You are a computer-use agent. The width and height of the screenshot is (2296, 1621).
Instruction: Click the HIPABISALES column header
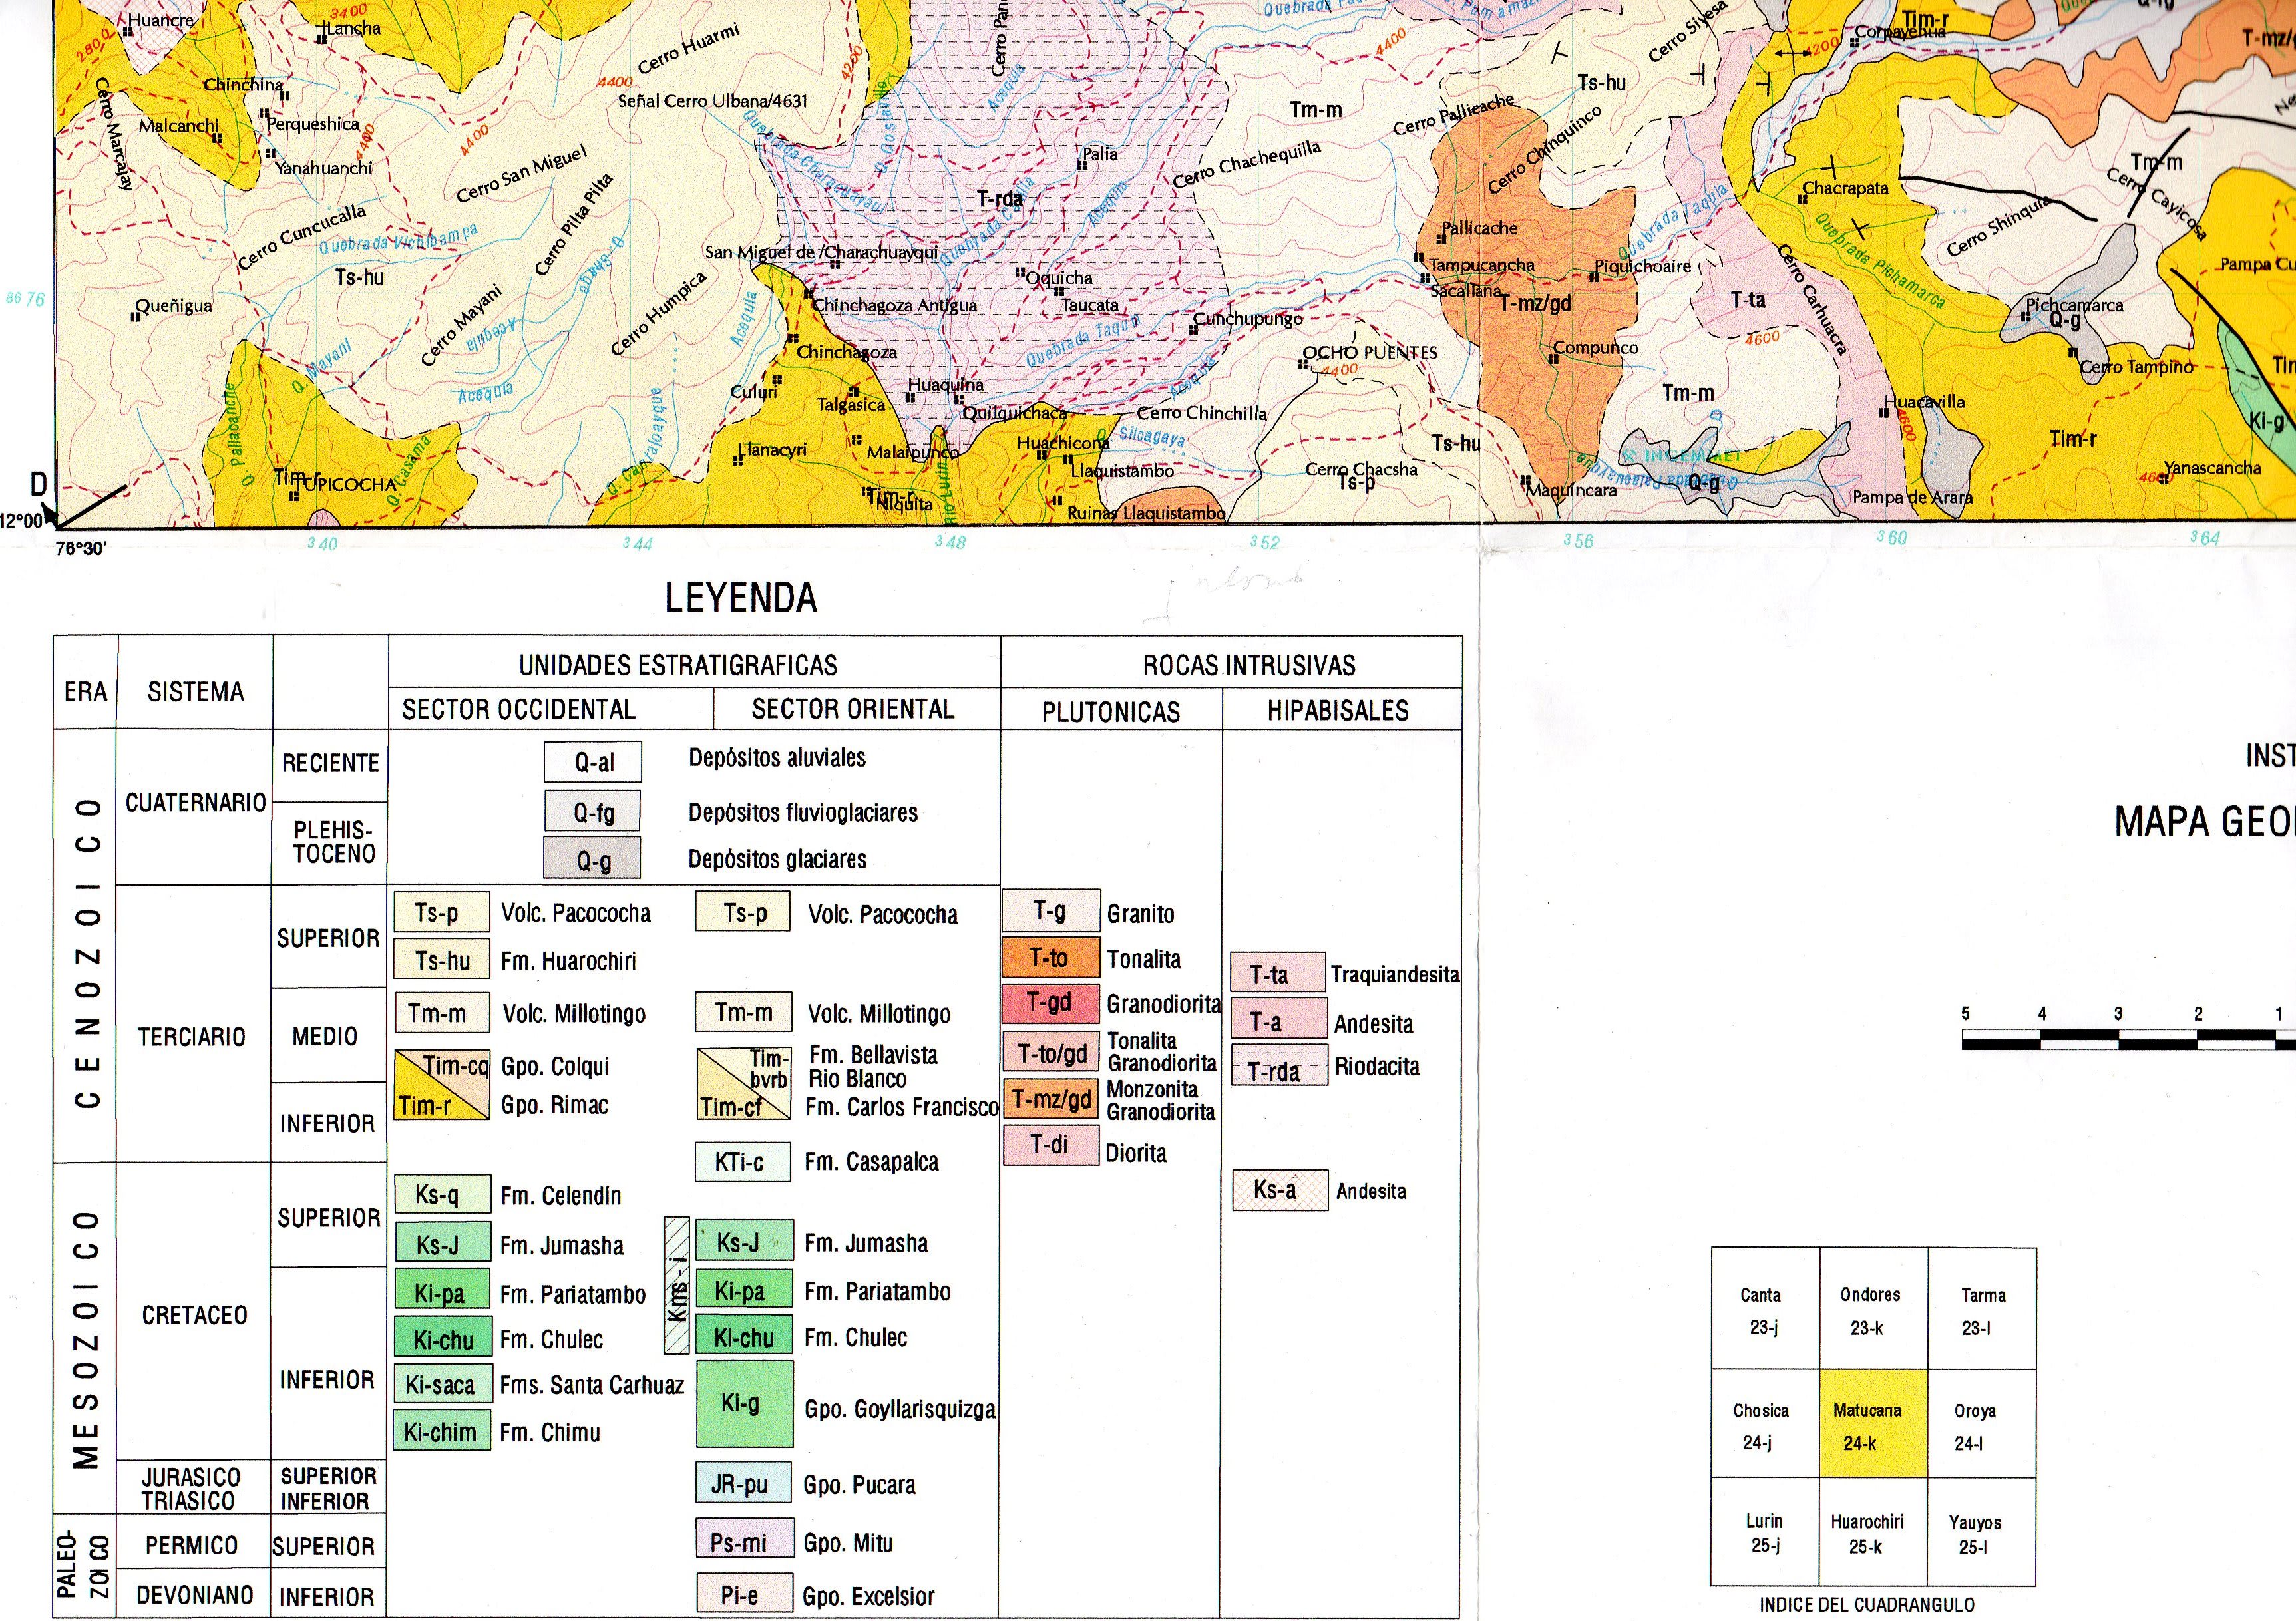click(1338, 710)
